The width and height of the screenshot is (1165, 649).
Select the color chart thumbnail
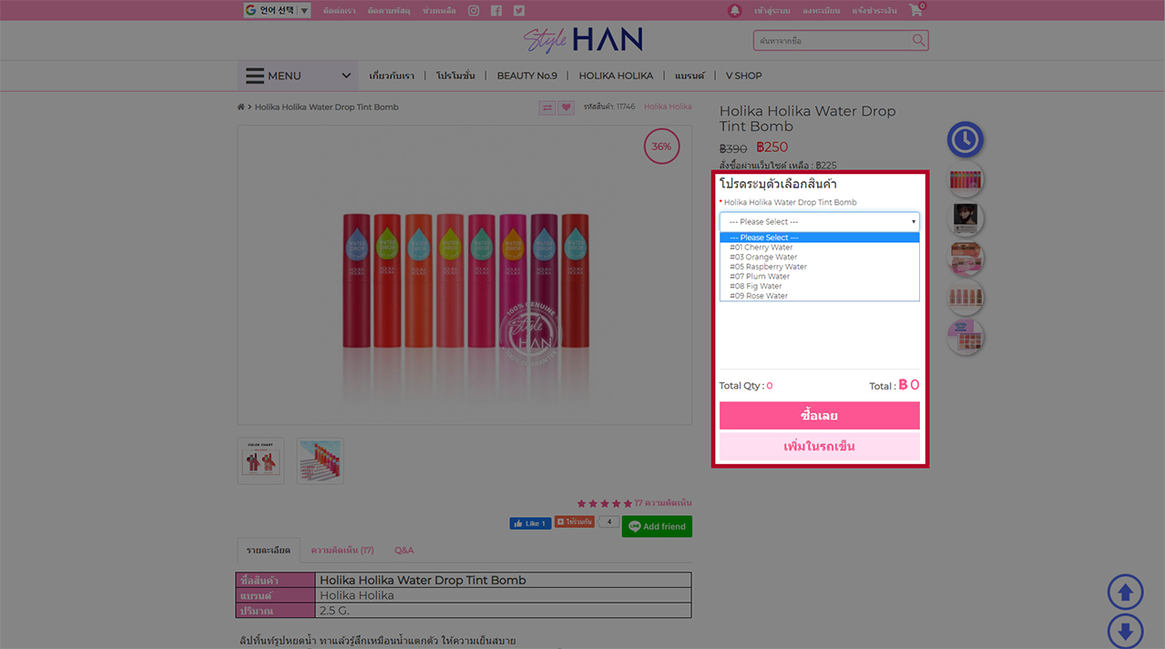pos(261,461)
